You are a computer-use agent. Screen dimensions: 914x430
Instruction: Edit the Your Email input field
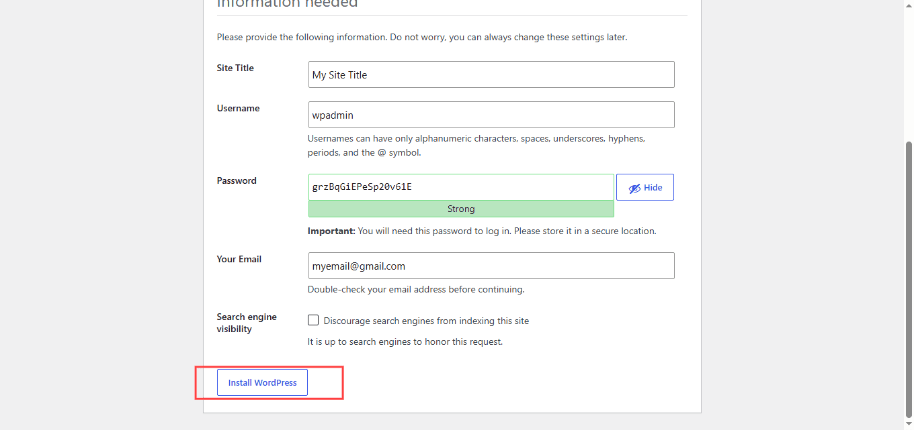coord(491,266)
